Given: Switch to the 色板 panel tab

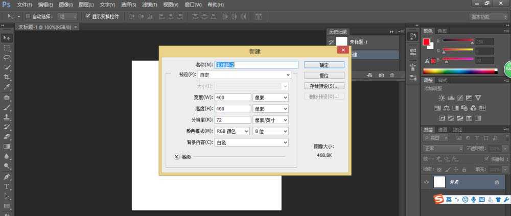Looking at the screenshot, I should (x=443, y=31).
